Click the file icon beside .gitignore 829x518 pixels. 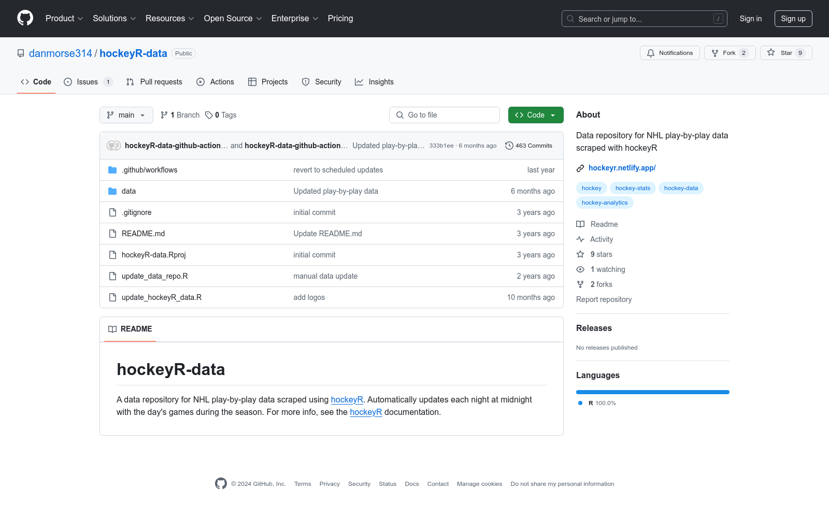pyautogui.click(x=112, y=212)
